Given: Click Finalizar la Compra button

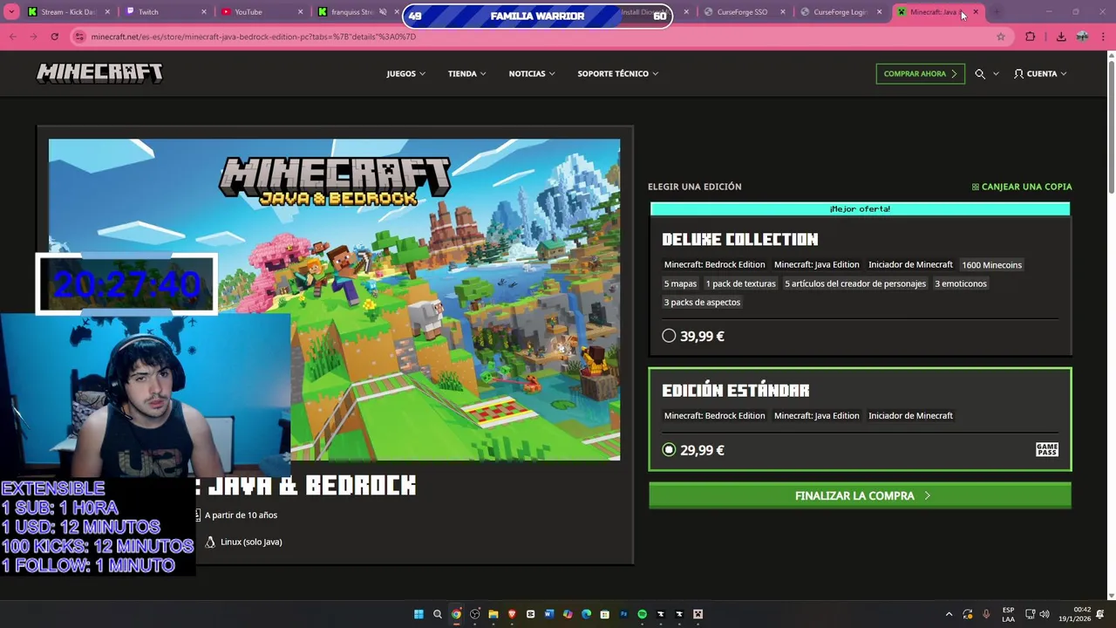Looking at the screenshot, I should pyautogui.click(x=860, y=495).
